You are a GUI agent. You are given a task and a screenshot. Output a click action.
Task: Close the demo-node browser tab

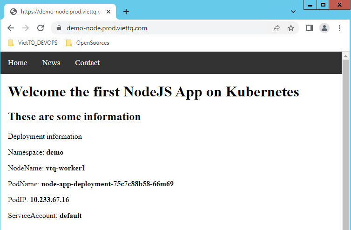tap(109, 12)
